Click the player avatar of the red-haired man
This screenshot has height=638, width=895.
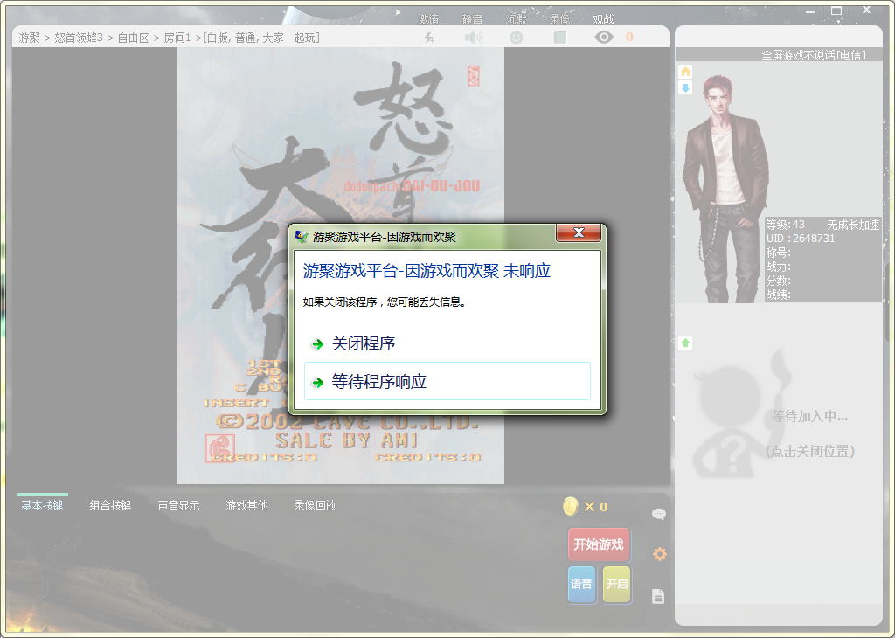[x=725, y=188]
